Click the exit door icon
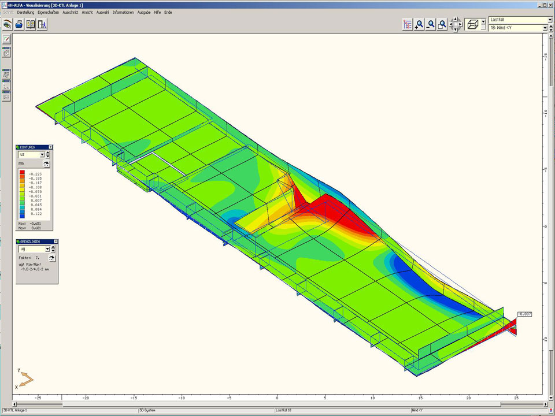This screenshot has height=416, width=555. click(x=42, y=24)
